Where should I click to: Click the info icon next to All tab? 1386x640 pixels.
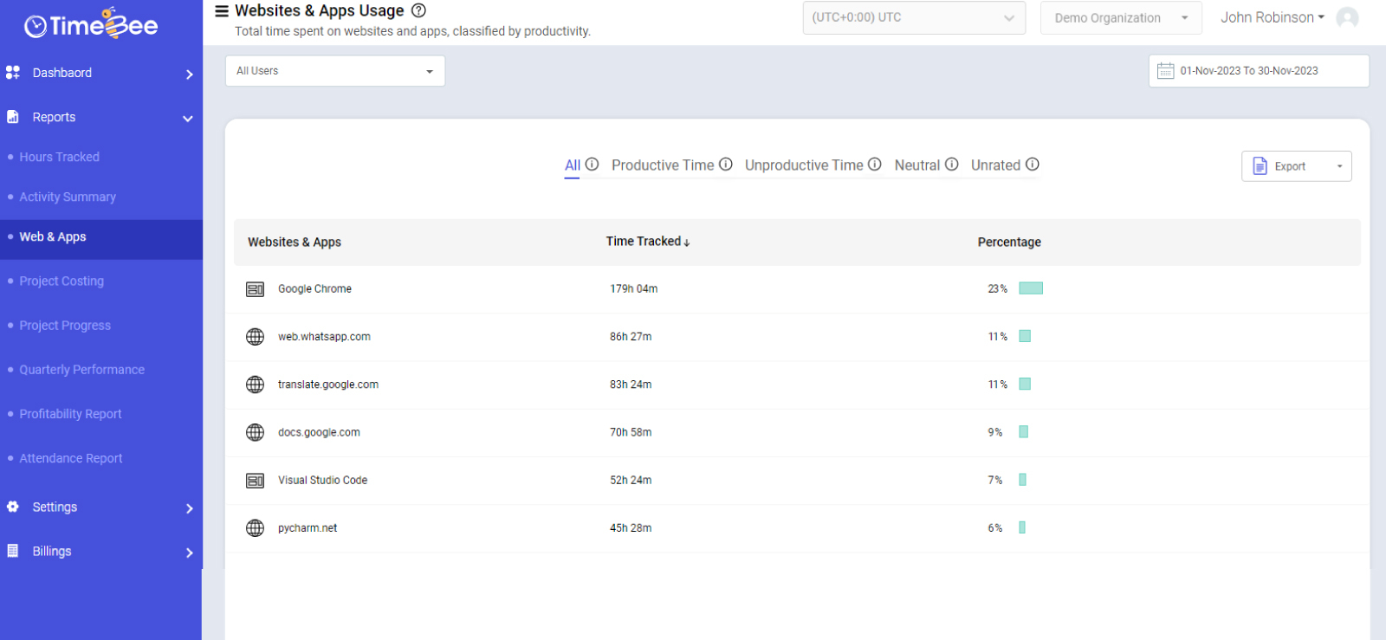pos(592,164)
